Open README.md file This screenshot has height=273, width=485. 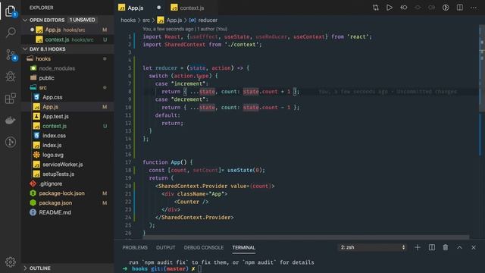[67, 212]
